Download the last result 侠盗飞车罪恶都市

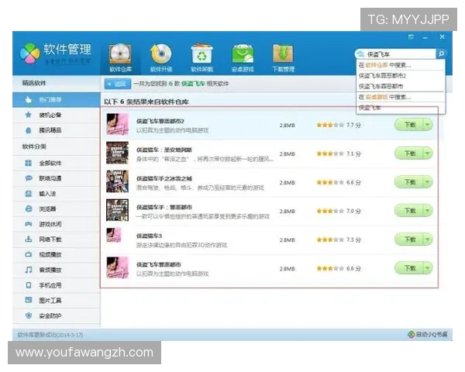pyautogui.click(x=409, y=268)
